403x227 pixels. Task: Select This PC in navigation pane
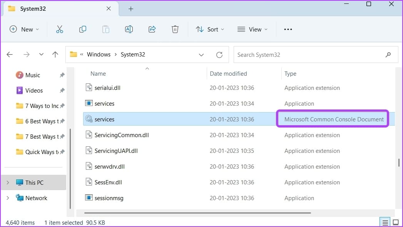coord(34,182)
